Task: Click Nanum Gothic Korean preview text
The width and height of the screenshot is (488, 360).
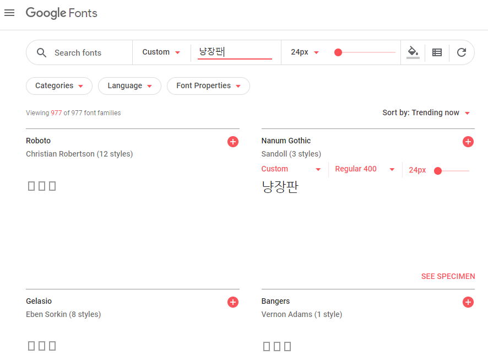Action: pyautogui.click(x=280, y=187)
